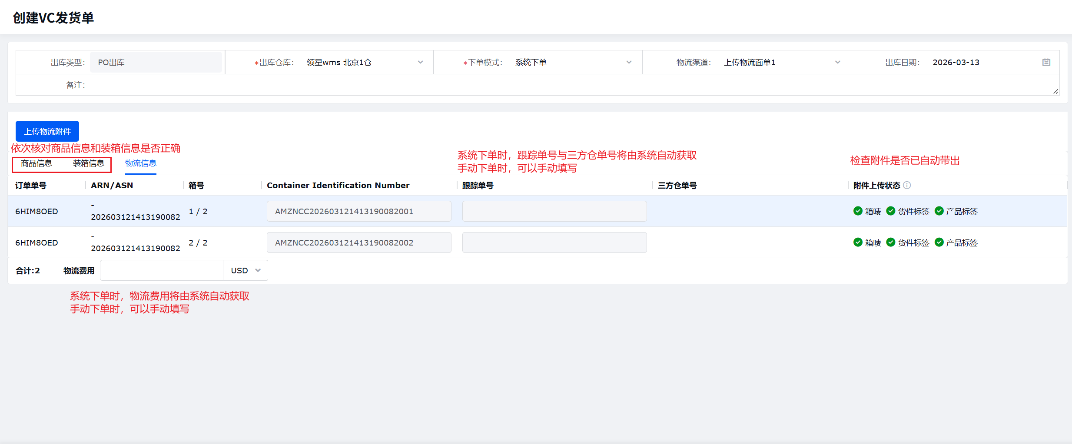Click the calendar icon in 出库日期 field

tap(1046, 63)
